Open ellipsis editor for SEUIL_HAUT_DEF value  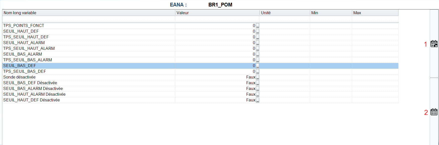pyautogui.click(x=258, y=31)
